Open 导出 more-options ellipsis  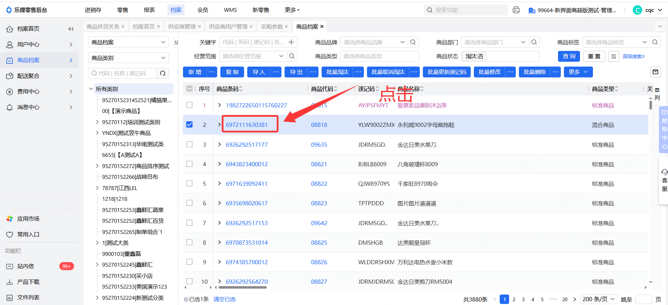313,72
